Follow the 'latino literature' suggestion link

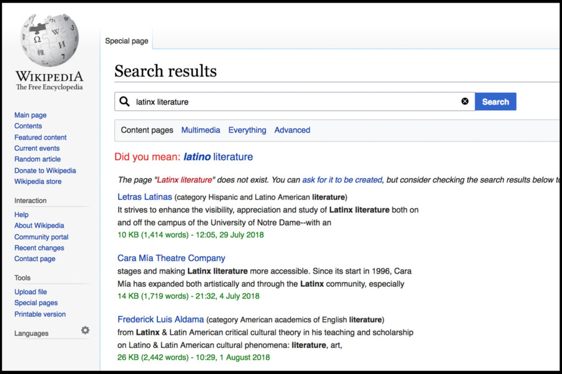[x=218, y=157]
